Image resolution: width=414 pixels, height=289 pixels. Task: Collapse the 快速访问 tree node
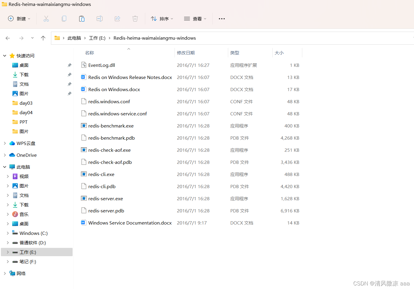(x=5, y=56)
